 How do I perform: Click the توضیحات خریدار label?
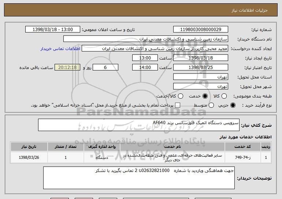coord(254,178)
